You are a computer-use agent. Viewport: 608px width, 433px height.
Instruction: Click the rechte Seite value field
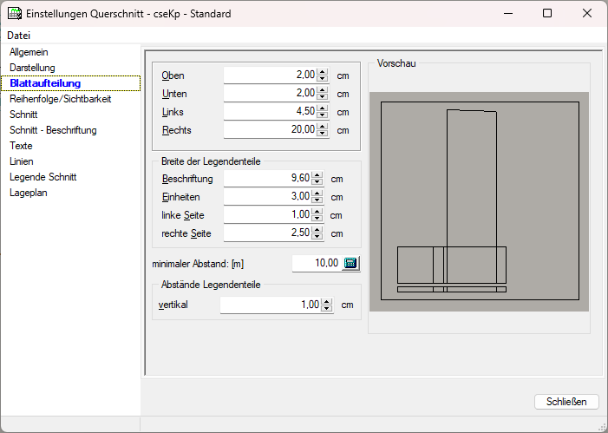270,233
